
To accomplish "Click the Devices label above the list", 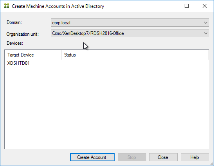I will coord(15,43).
